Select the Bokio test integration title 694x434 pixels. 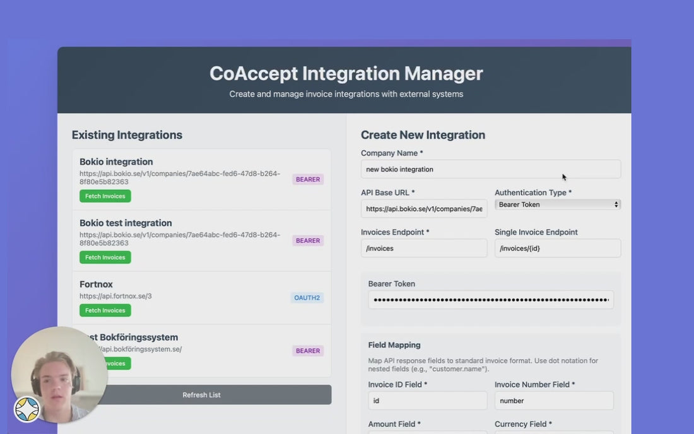point(126,223)
